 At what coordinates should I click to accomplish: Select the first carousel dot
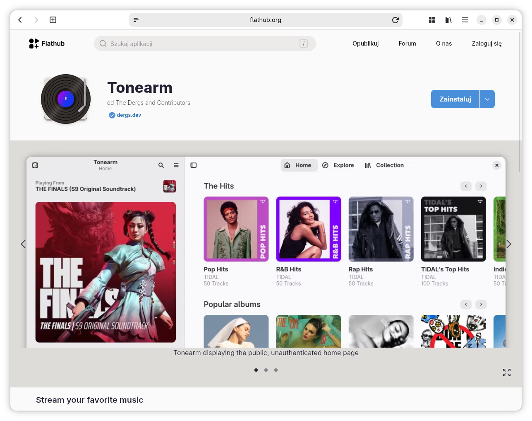pyautogui.click(x=256, y=370)
